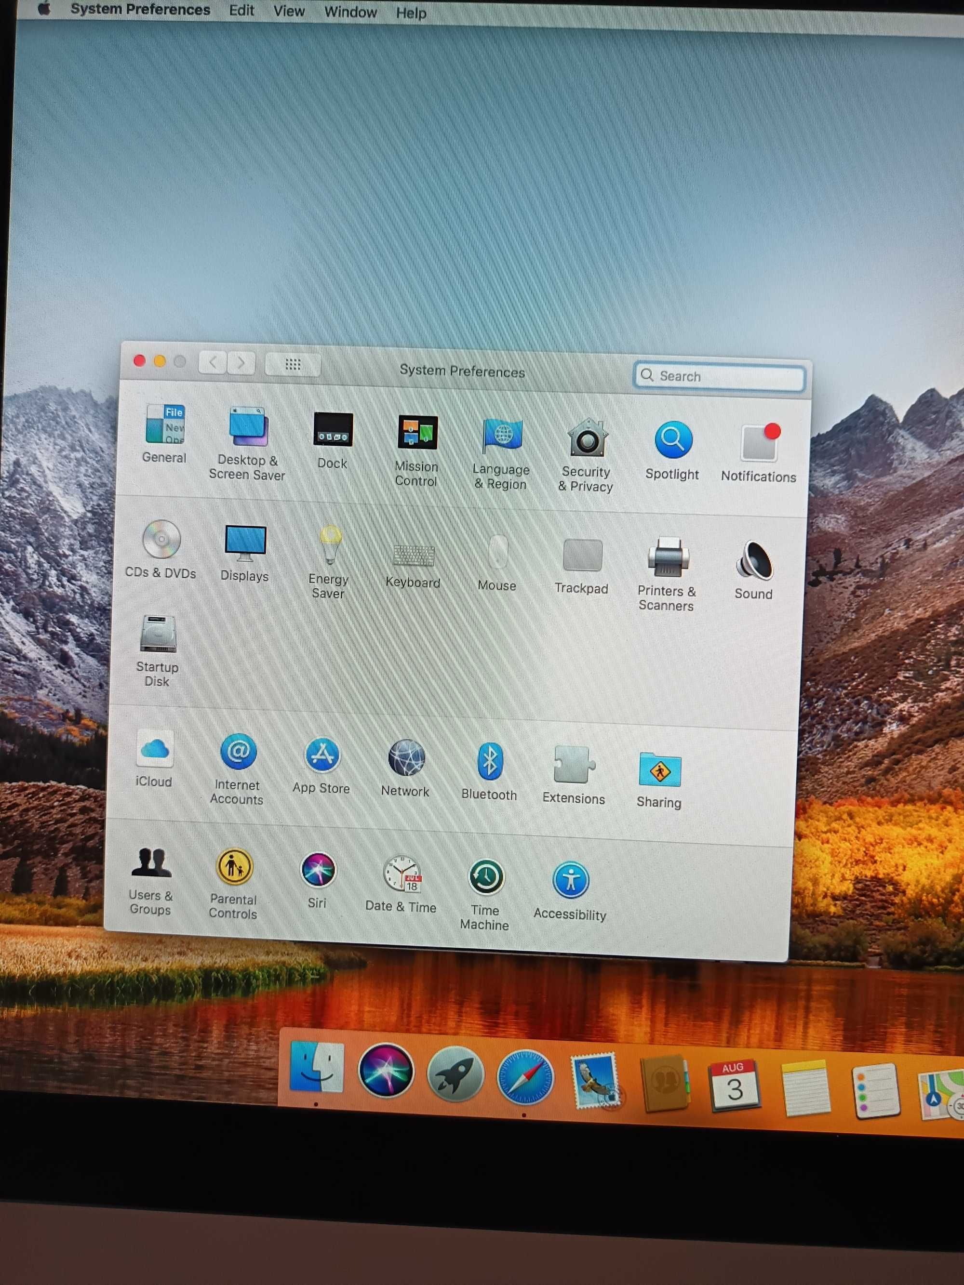Viewport: 964px width, 1285px height.
Task: Open Launchpad rocket icon in Dock
Action: (455, 1073)
